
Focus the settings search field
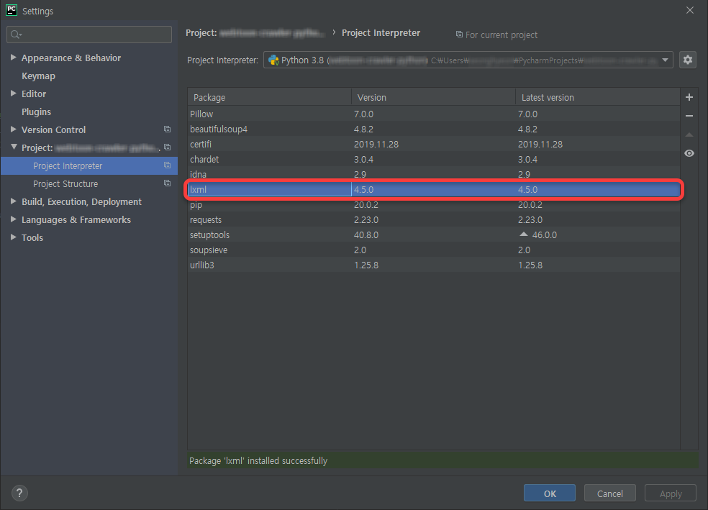89,35
